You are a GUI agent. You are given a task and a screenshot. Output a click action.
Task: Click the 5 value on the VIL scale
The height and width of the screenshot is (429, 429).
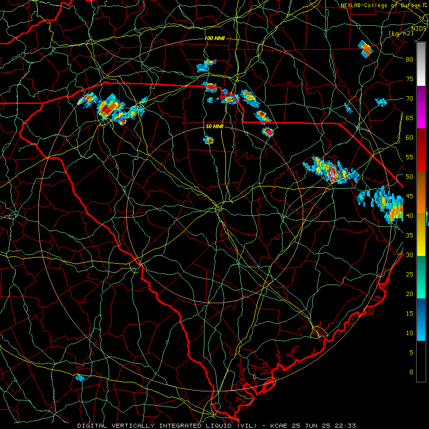pyautogui.click(x=411, y=352)
